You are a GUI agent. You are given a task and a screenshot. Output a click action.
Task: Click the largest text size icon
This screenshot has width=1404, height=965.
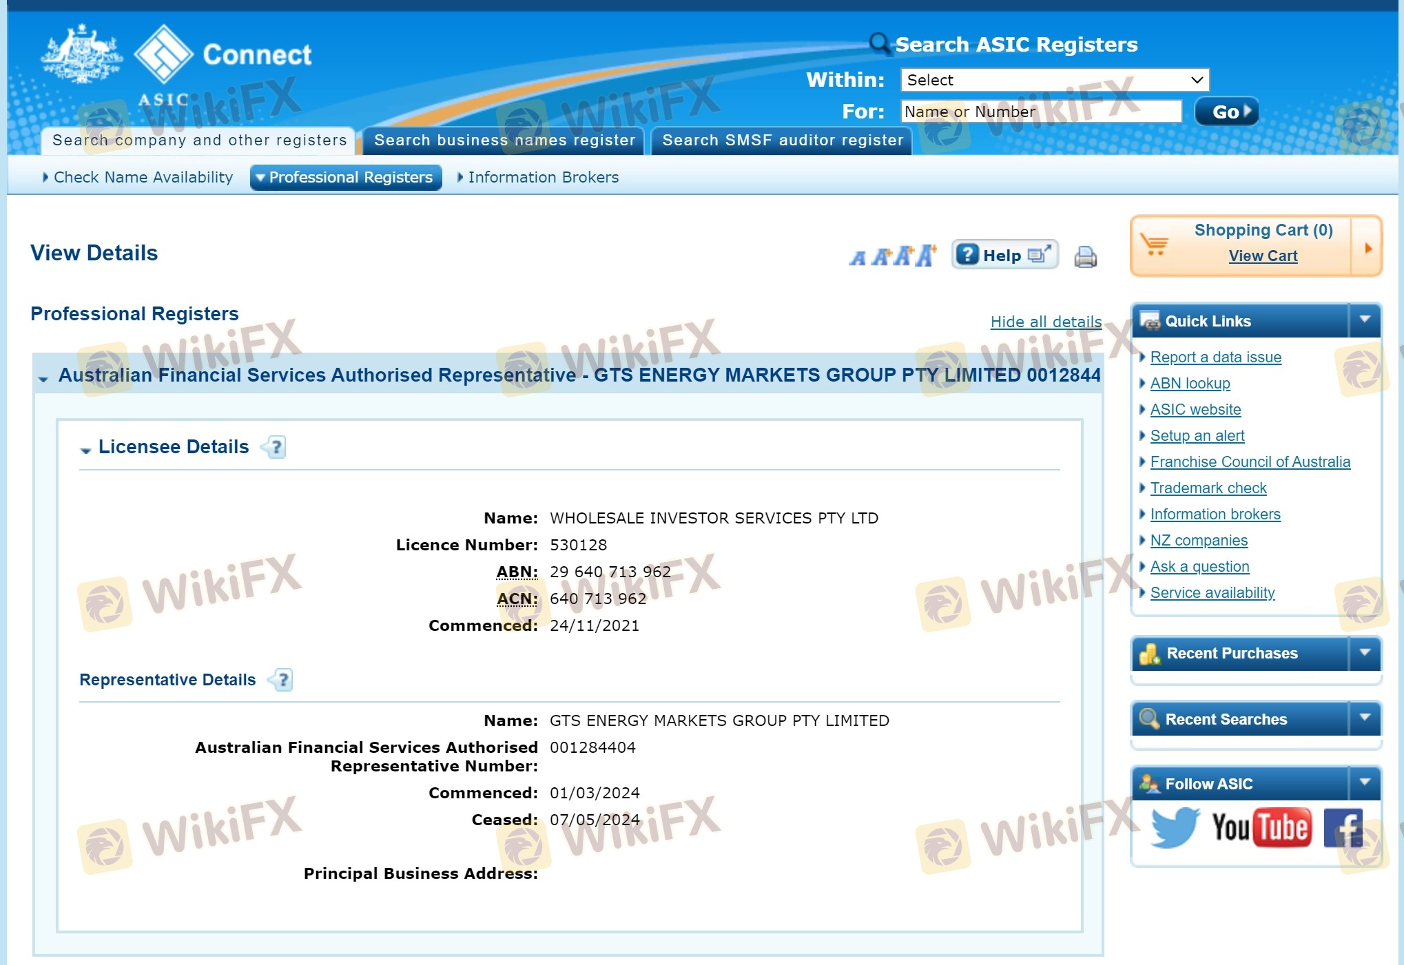click(x=926, y=256)
